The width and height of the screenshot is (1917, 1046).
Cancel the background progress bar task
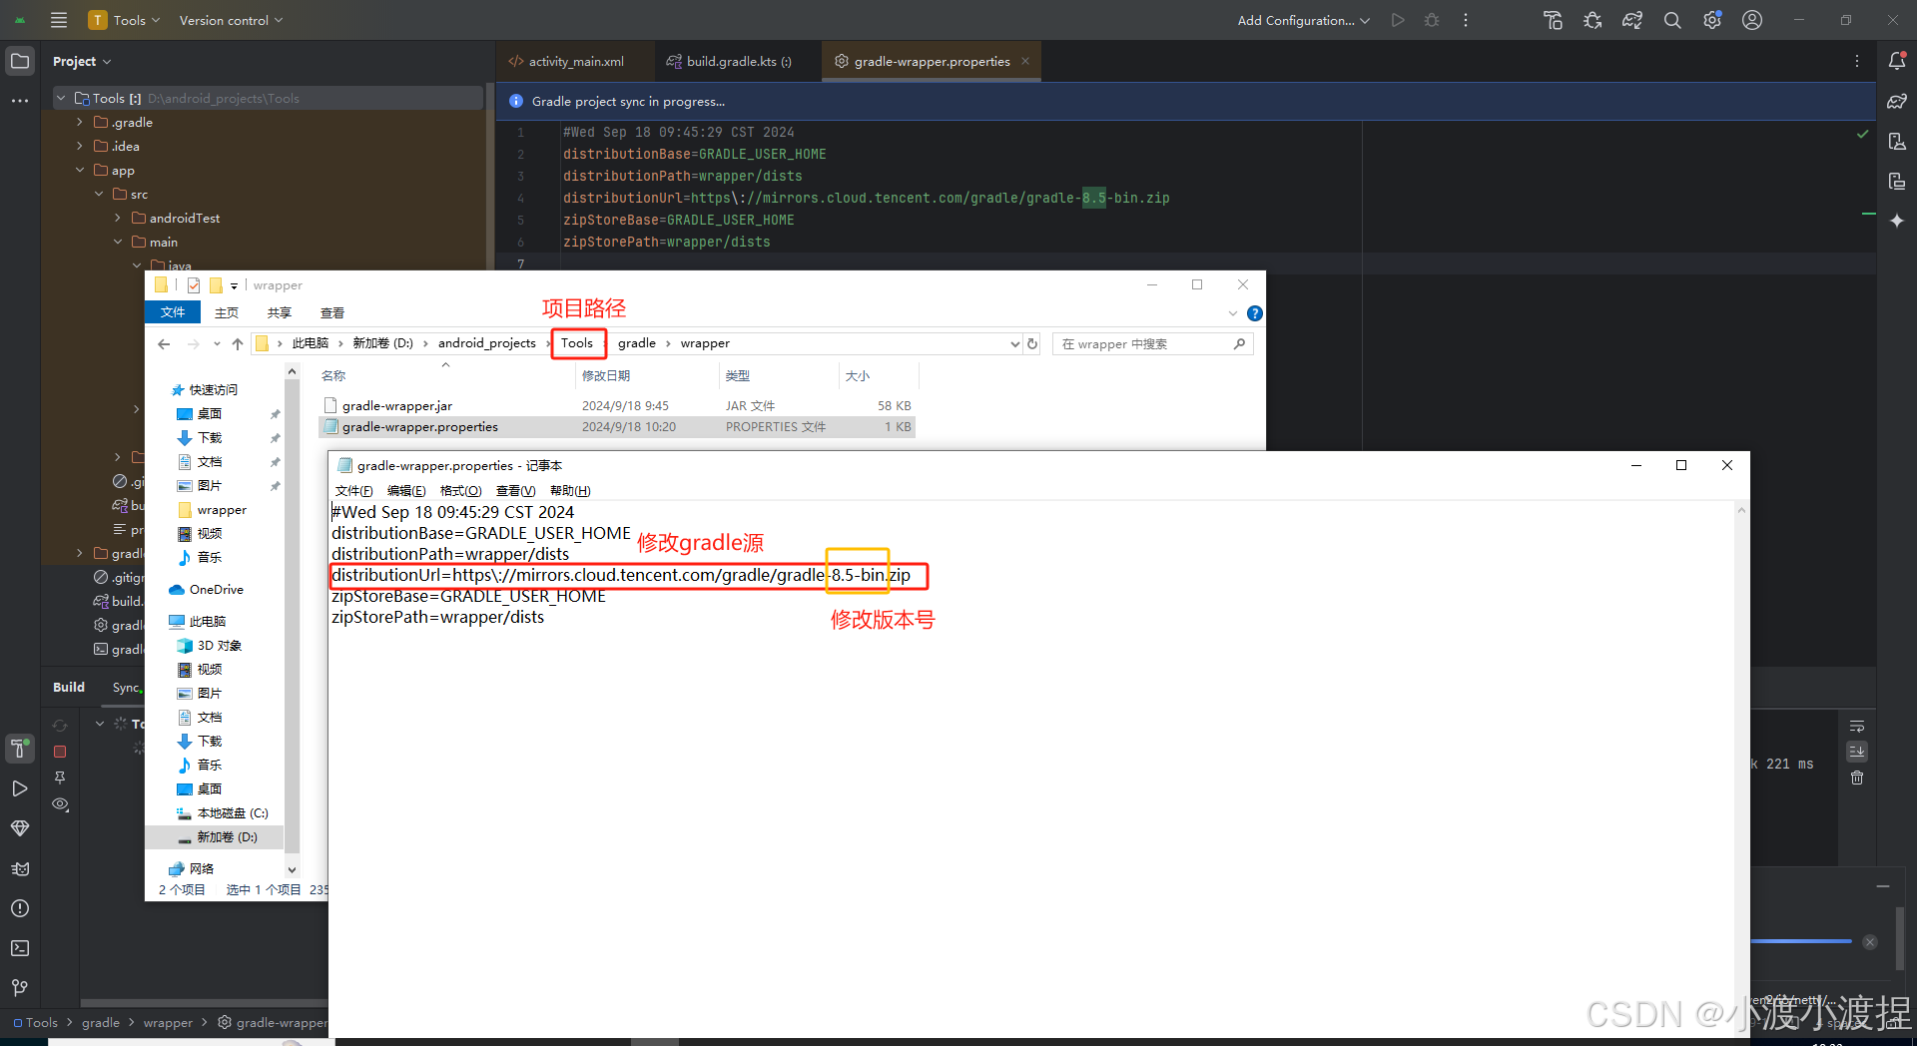1870,942
